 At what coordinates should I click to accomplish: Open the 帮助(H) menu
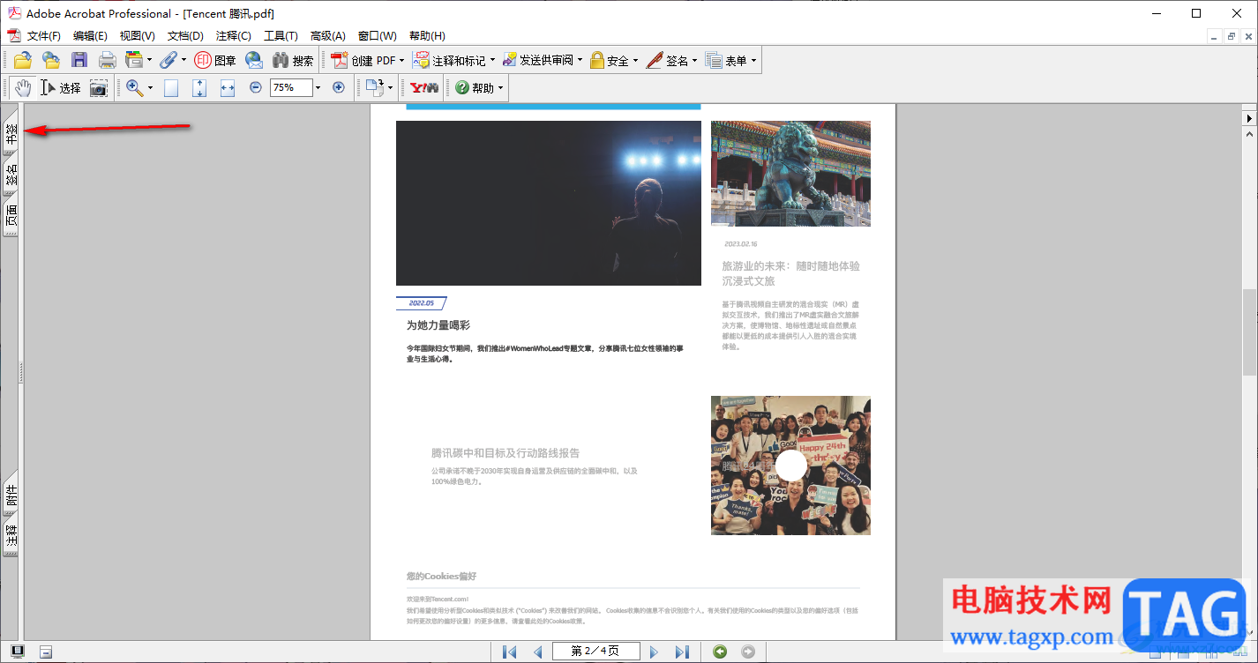pos(427,36)
